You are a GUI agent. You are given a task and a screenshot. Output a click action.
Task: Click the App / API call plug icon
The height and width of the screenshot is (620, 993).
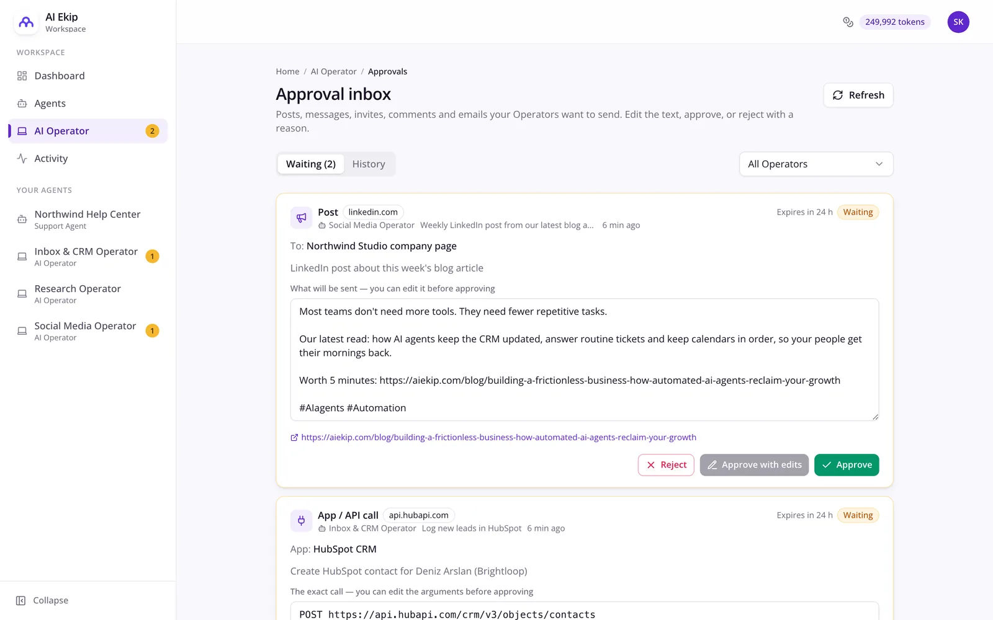point(301,521)
